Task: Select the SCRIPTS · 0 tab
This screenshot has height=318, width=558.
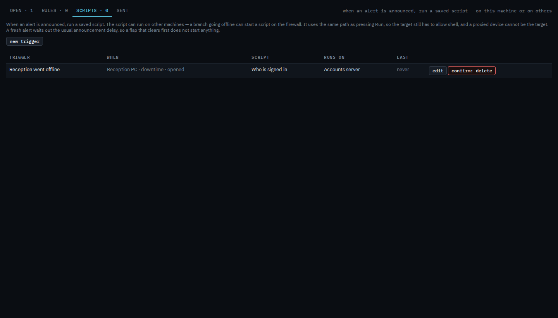Action: click(x=92, y=10)
